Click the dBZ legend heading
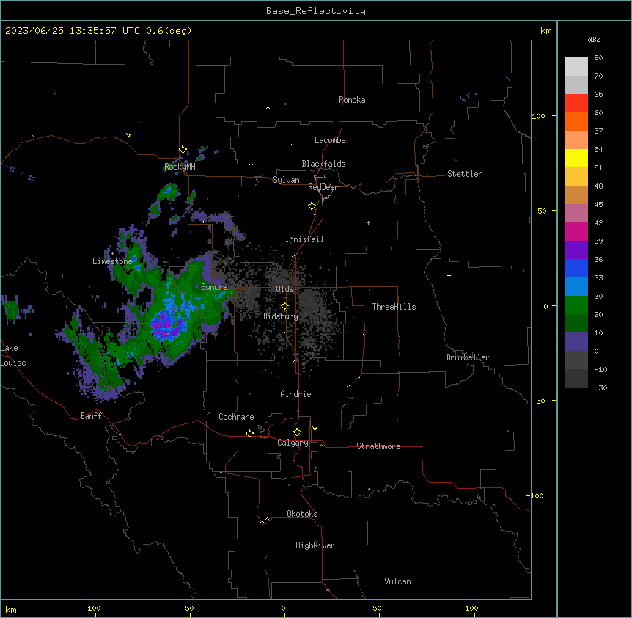The height and width of the screenshot is (618, 632). click(594, 39)
